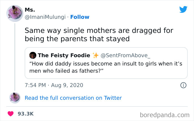The height and width of the screenshot is (121, 194).
Task: Click the Twitter bird logo
Action: (x=183, y=9)
